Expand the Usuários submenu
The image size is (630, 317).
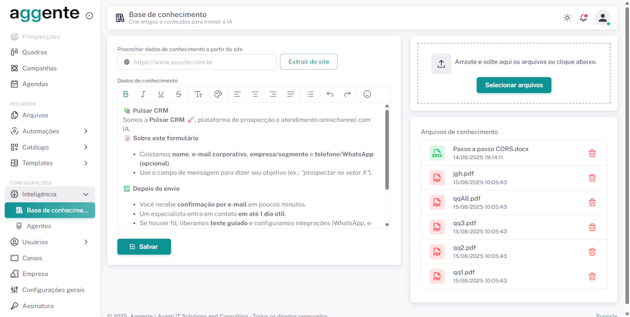tap(86, 242)
